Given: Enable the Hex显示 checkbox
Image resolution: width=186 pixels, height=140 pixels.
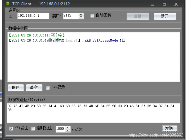Looking at the screenshot, I should click(x=48, y=88).
